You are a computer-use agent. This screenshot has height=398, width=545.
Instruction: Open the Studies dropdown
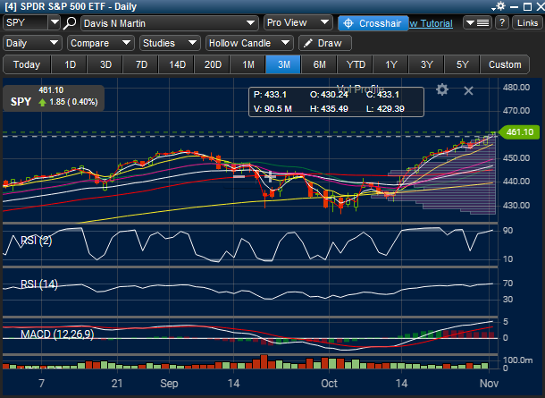point(170,43)
